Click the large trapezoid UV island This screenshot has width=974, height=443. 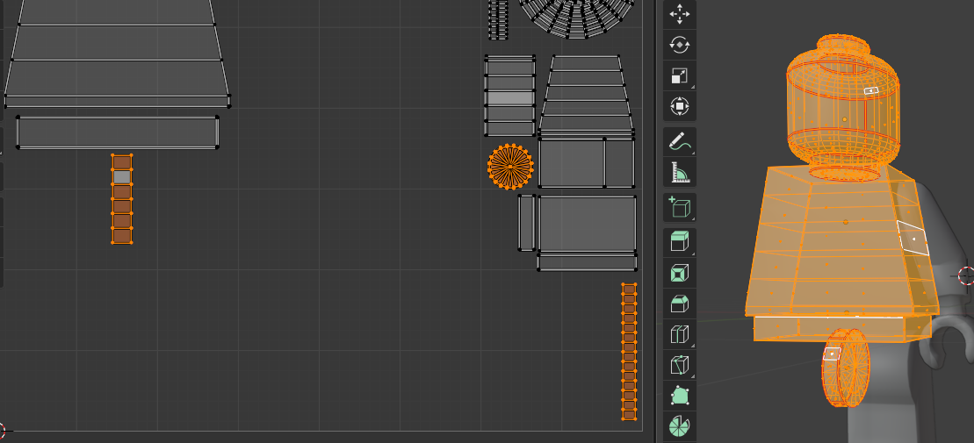tap(117, 54)
